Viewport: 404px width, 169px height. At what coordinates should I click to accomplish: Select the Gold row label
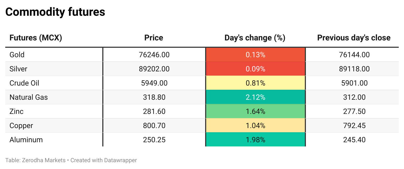[x=17, y=55]
